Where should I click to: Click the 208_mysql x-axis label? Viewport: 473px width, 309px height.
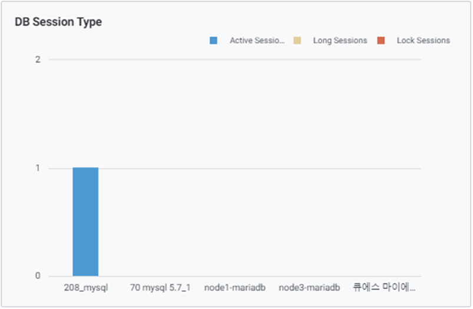pos(85,288)
